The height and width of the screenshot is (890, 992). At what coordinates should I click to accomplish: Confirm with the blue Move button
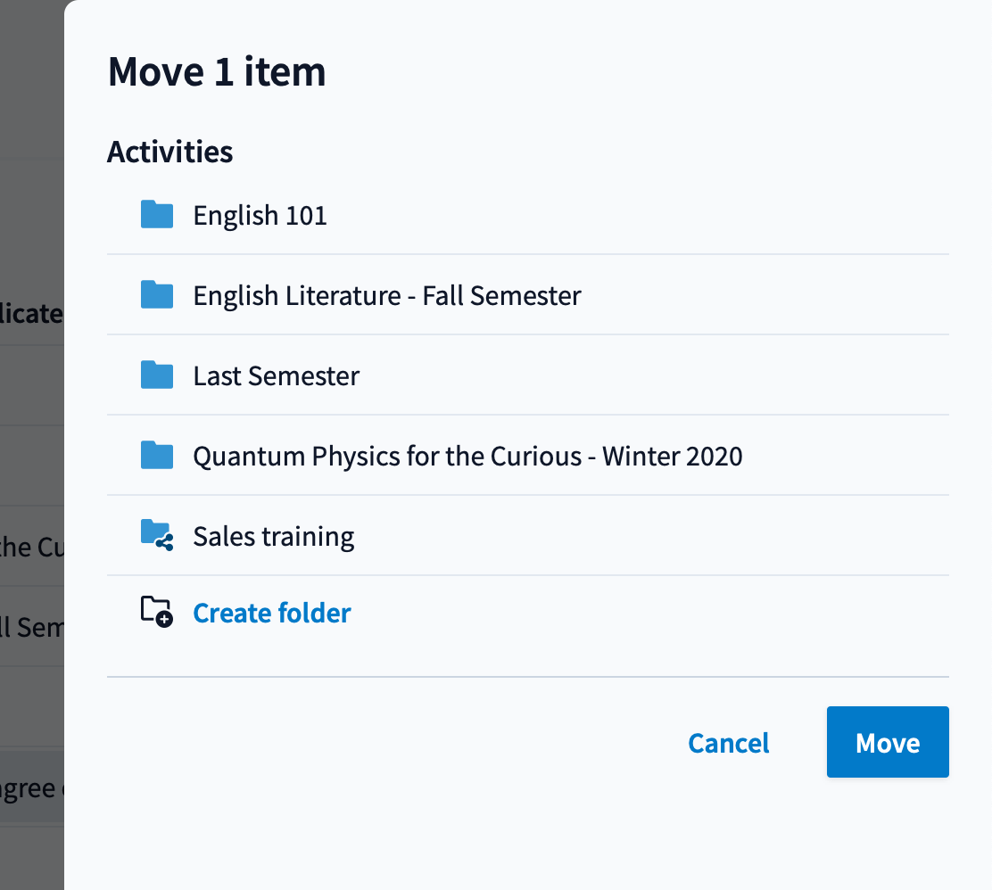(888, 742)
